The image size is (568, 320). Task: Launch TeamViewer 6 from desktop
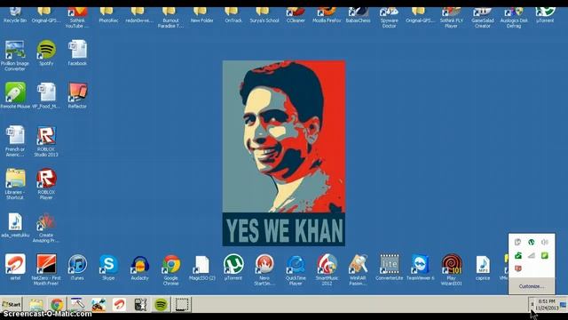click(x=420, y=268)
